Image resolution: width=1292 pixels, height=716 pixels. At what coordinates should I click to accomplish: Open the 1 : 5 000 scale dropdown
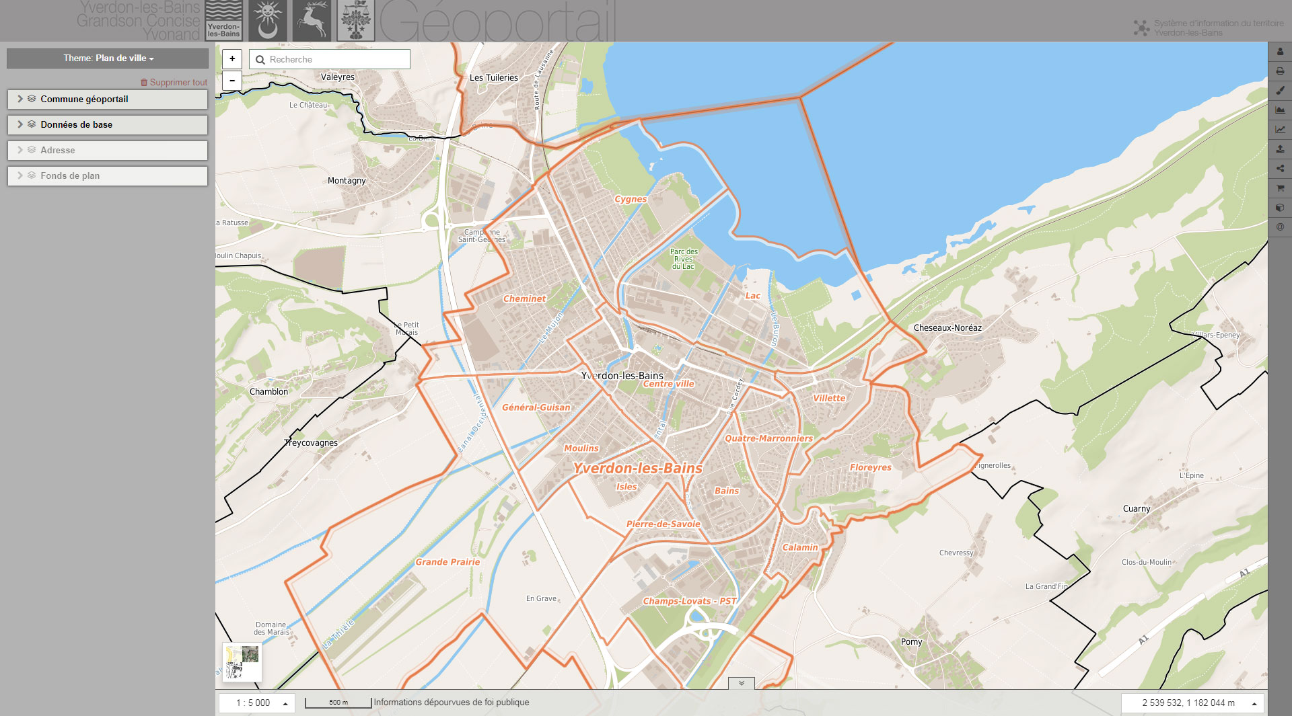(258, 703)
